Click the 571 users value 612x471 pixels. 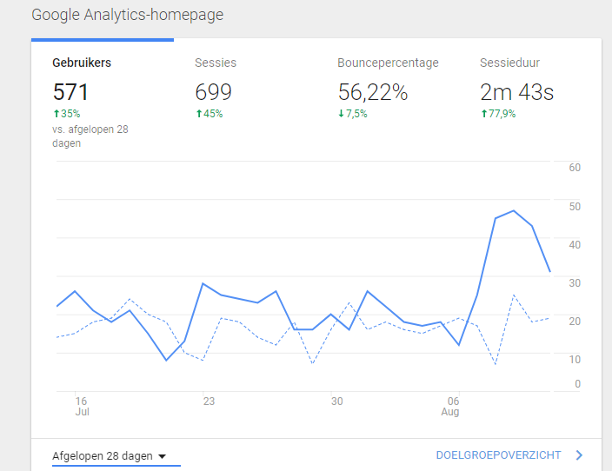pyautogui.click(x=70, y=92)
